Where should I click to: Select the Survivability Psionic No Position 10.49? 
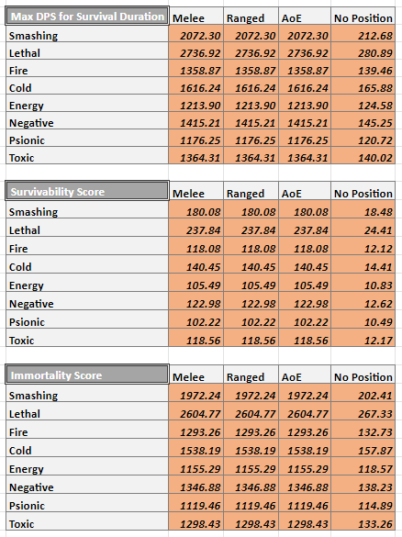[x=363, y=321]
